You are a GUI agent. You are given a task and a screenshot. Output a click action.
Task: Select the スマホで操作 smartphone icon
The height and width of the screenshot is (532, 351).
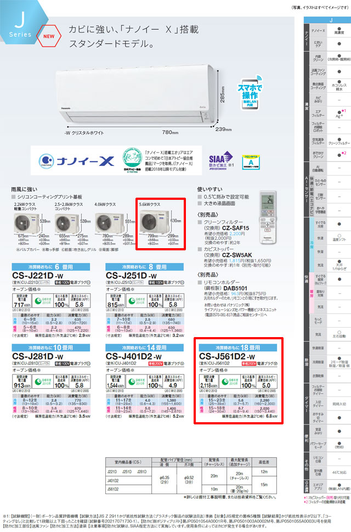pos(250,93)
